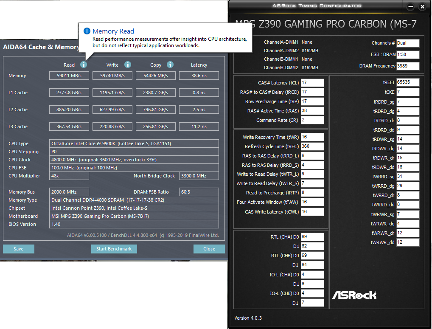
Task: Click the CAS# Latency (tCL) field
Action: coord(312,83)
